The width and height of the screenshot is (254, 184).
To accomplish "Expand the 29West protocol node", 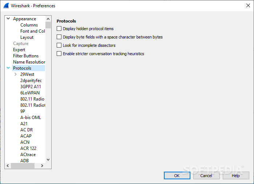I will click(x=15, y=74).
